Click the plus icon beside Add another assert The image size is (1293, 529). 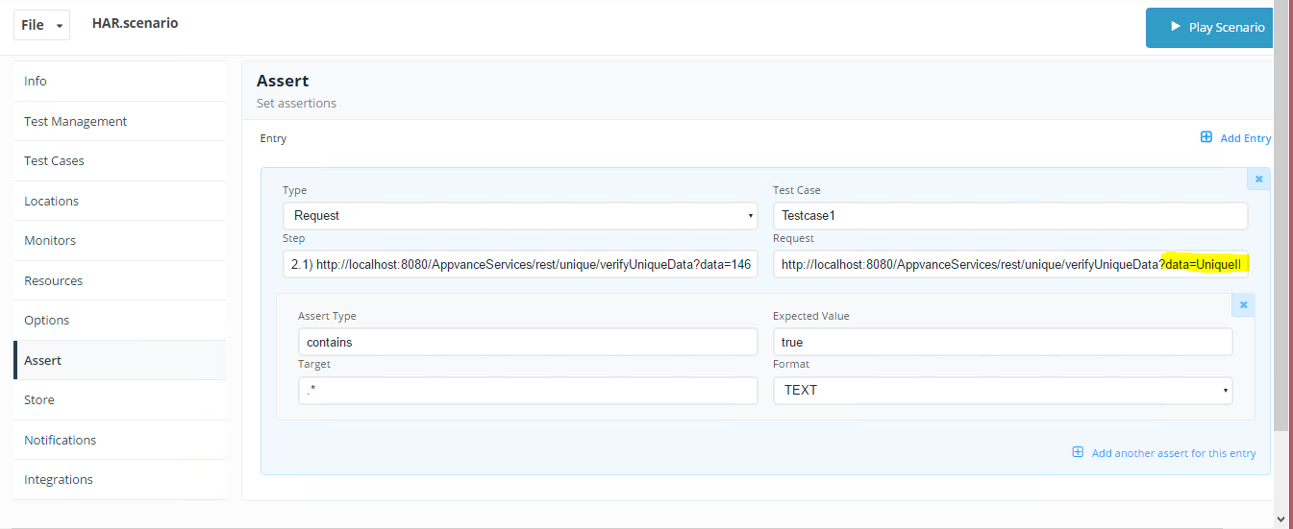[1078, 452]
